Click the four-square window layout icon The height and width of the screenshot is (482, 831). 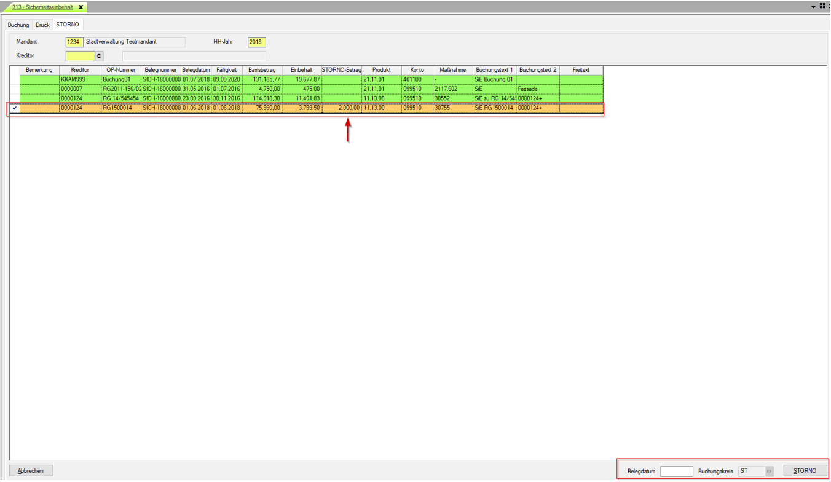coord(822,6)
